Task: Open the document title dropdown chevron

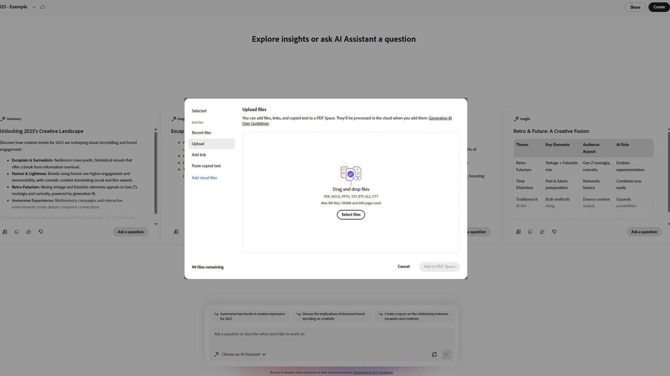Action: pyautogui.click(x=34, y=7)
